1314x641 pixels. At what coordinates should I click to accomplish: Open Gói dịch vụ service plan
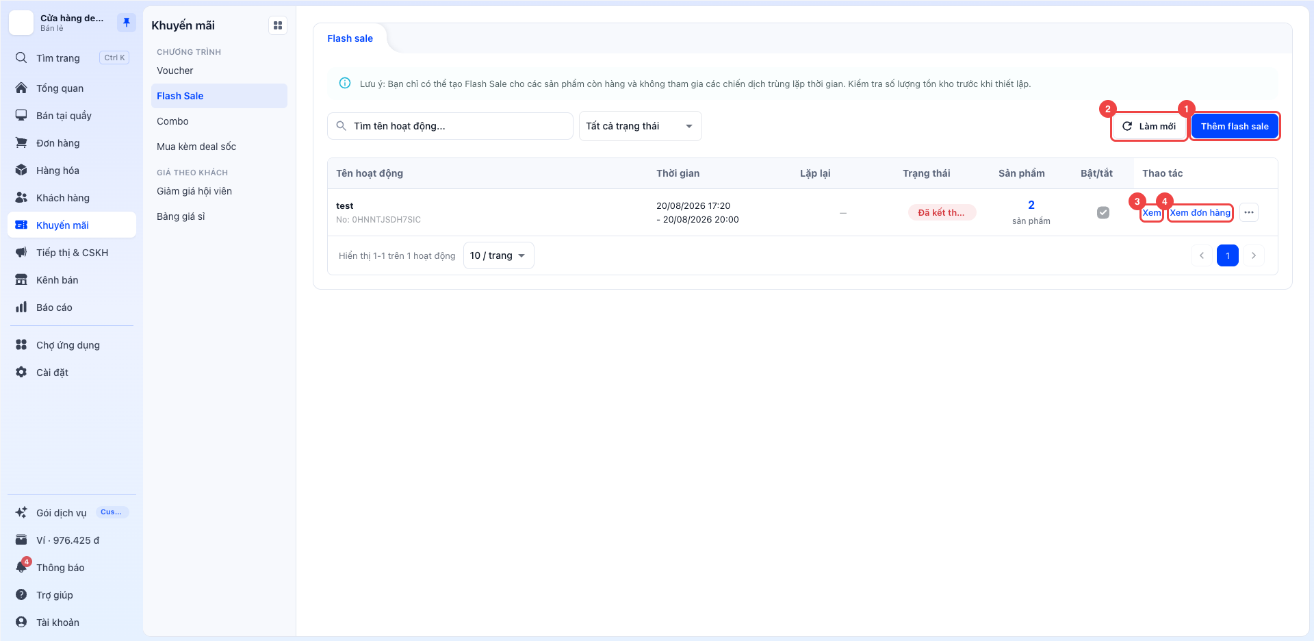pos(72,513)
